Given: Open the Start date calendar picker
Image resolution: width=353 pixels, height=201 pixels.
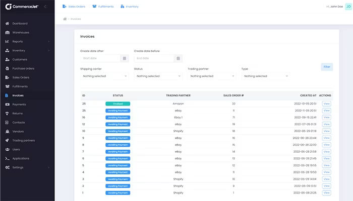Looking at the screenshot, I should point(125,58).
